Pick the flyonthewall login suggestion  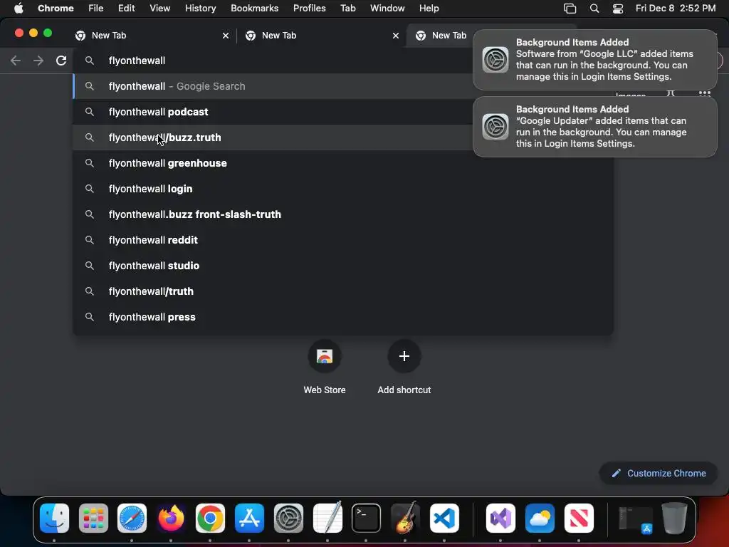point(343,188)
